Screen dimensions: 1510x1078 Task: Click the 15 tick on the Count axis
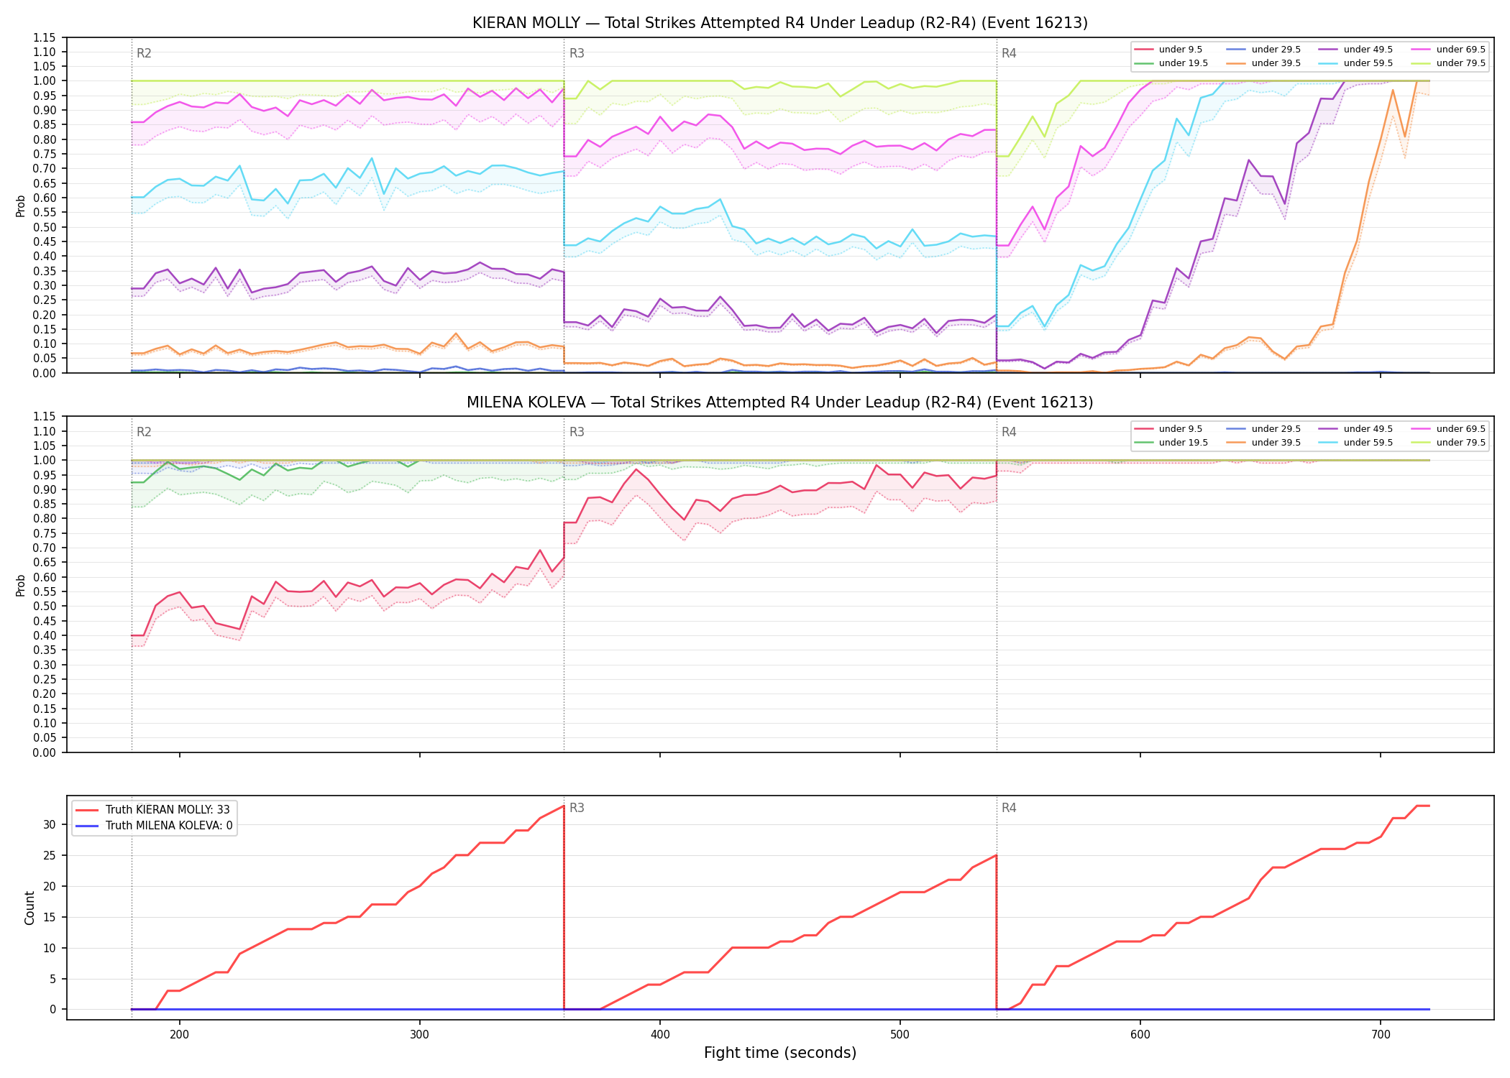pos(49,918)
